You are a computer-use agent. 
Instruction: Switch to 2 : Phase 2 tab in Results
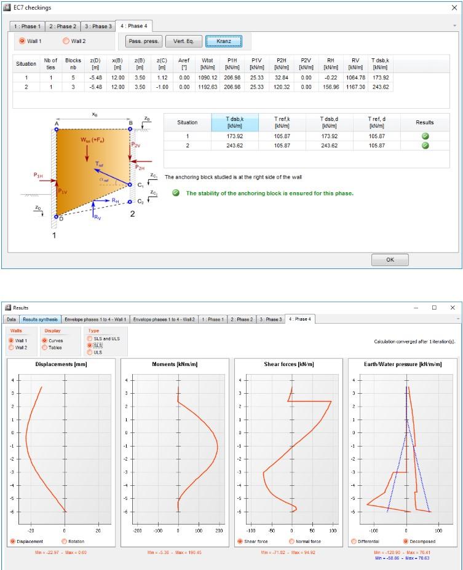click(242, 319)
